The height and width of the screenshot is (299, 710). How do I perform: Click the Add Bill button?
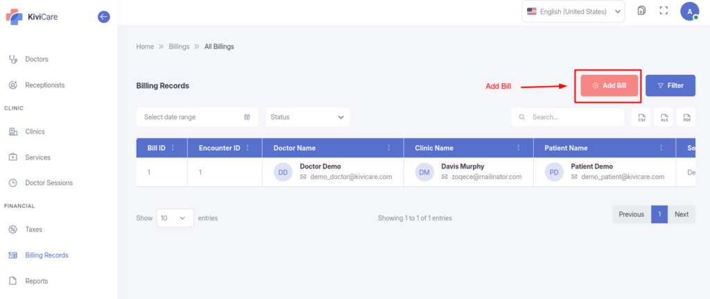[x=609, y=86]
